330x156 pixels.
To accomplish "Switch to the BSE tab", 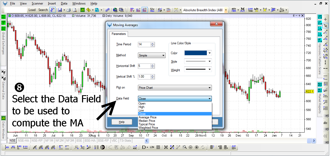I will tap(79, 140).
